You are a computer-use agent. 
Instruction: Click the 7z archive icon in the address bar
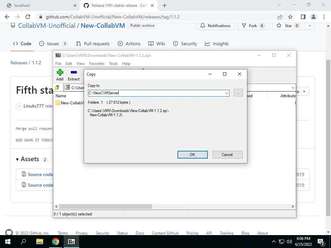(67, 87)
